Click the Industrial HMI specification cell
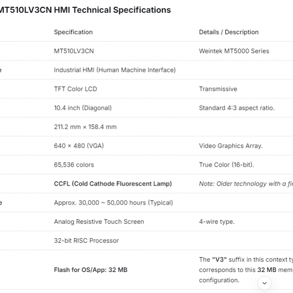Image resolution: width=293 pixels, height=293 pixels. (x=115, y=70)
